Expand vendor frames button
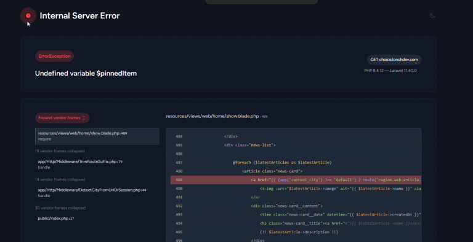Viewport: 473px width, 242px height. pyautogui.click(x=62, y=118)
